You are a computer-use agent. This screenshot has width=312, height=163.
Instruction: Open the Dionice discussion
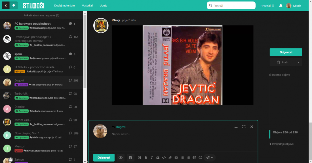(x=20, y=107)
